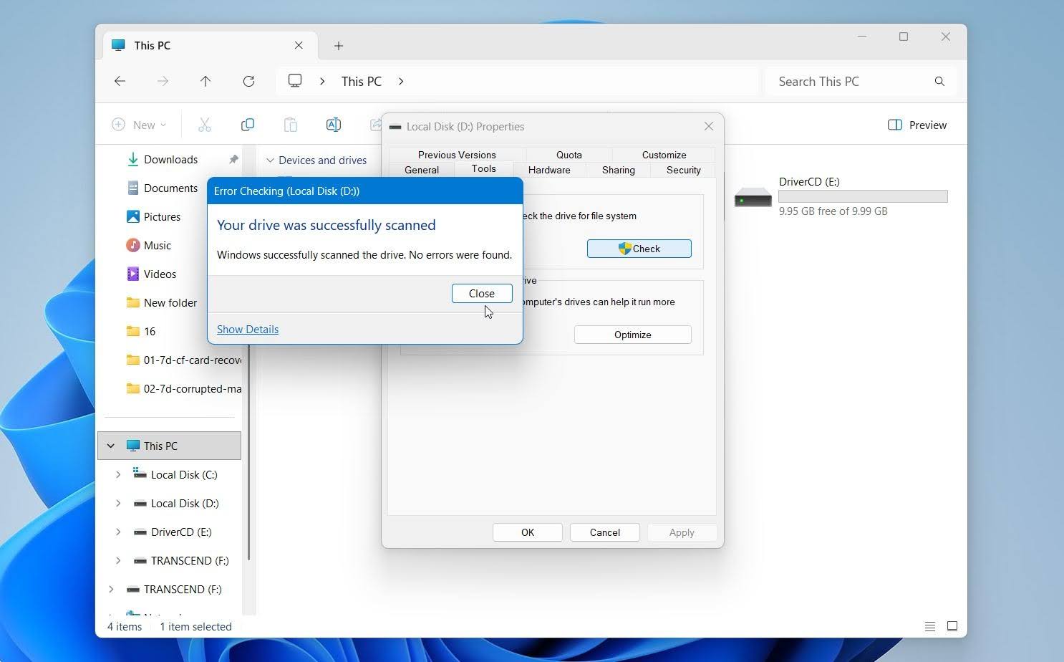
Task: Go up one folder level
Action: 205,81
